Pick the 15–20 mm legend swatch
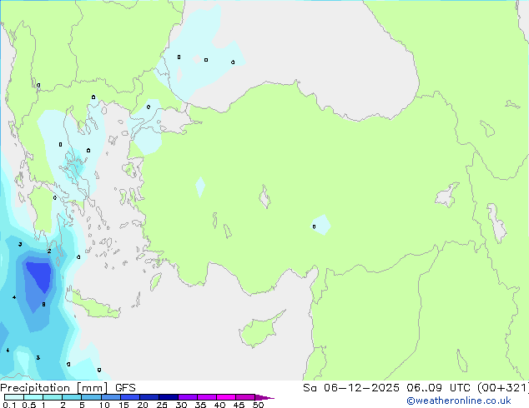The height and width of the screenshot is (408, 529). 130,397
